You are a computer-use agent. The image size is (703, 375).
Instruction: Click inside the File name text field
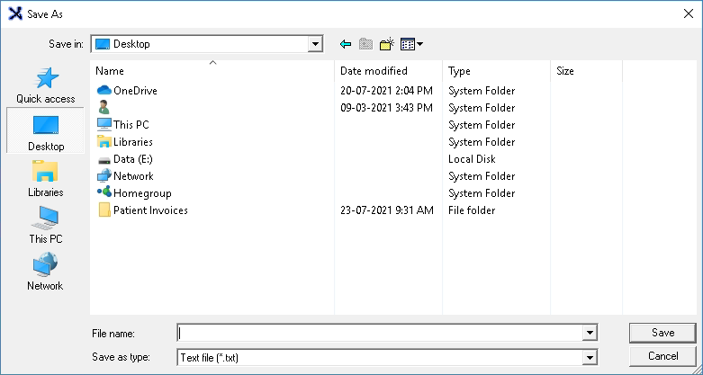pyautogui.click(x=380, y=333)
